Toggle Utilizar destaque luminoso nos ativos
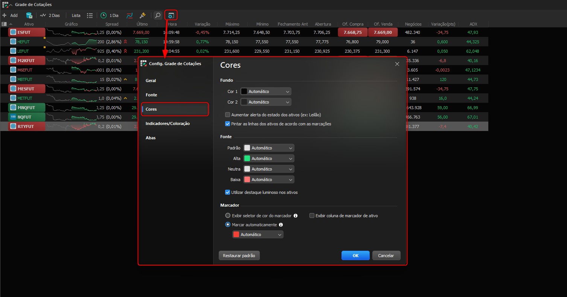The height and width of the screenshot is (297, 567). [x=227, y=192]
